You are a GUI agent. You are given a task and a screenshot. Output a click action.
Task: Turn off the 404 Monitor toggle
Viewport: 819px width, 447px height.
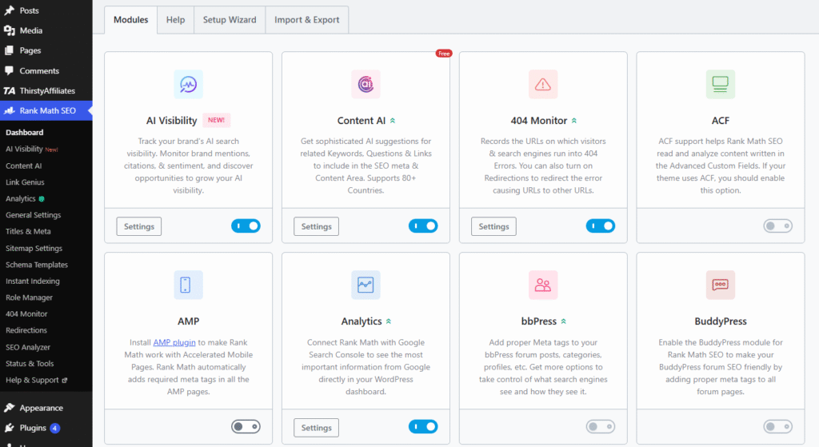[601, 226]
